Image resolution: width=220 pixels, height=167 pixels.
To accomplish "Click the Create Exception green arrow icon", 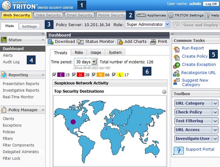I will point(176,65).
